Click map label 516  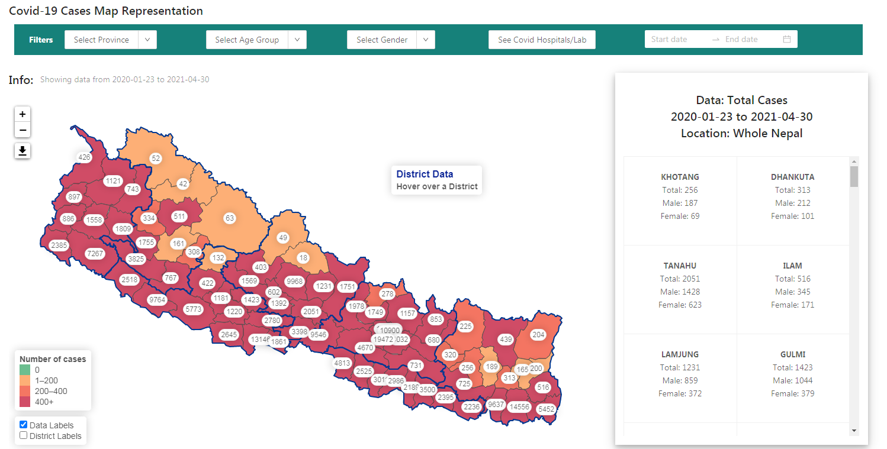tap(543, 387)
